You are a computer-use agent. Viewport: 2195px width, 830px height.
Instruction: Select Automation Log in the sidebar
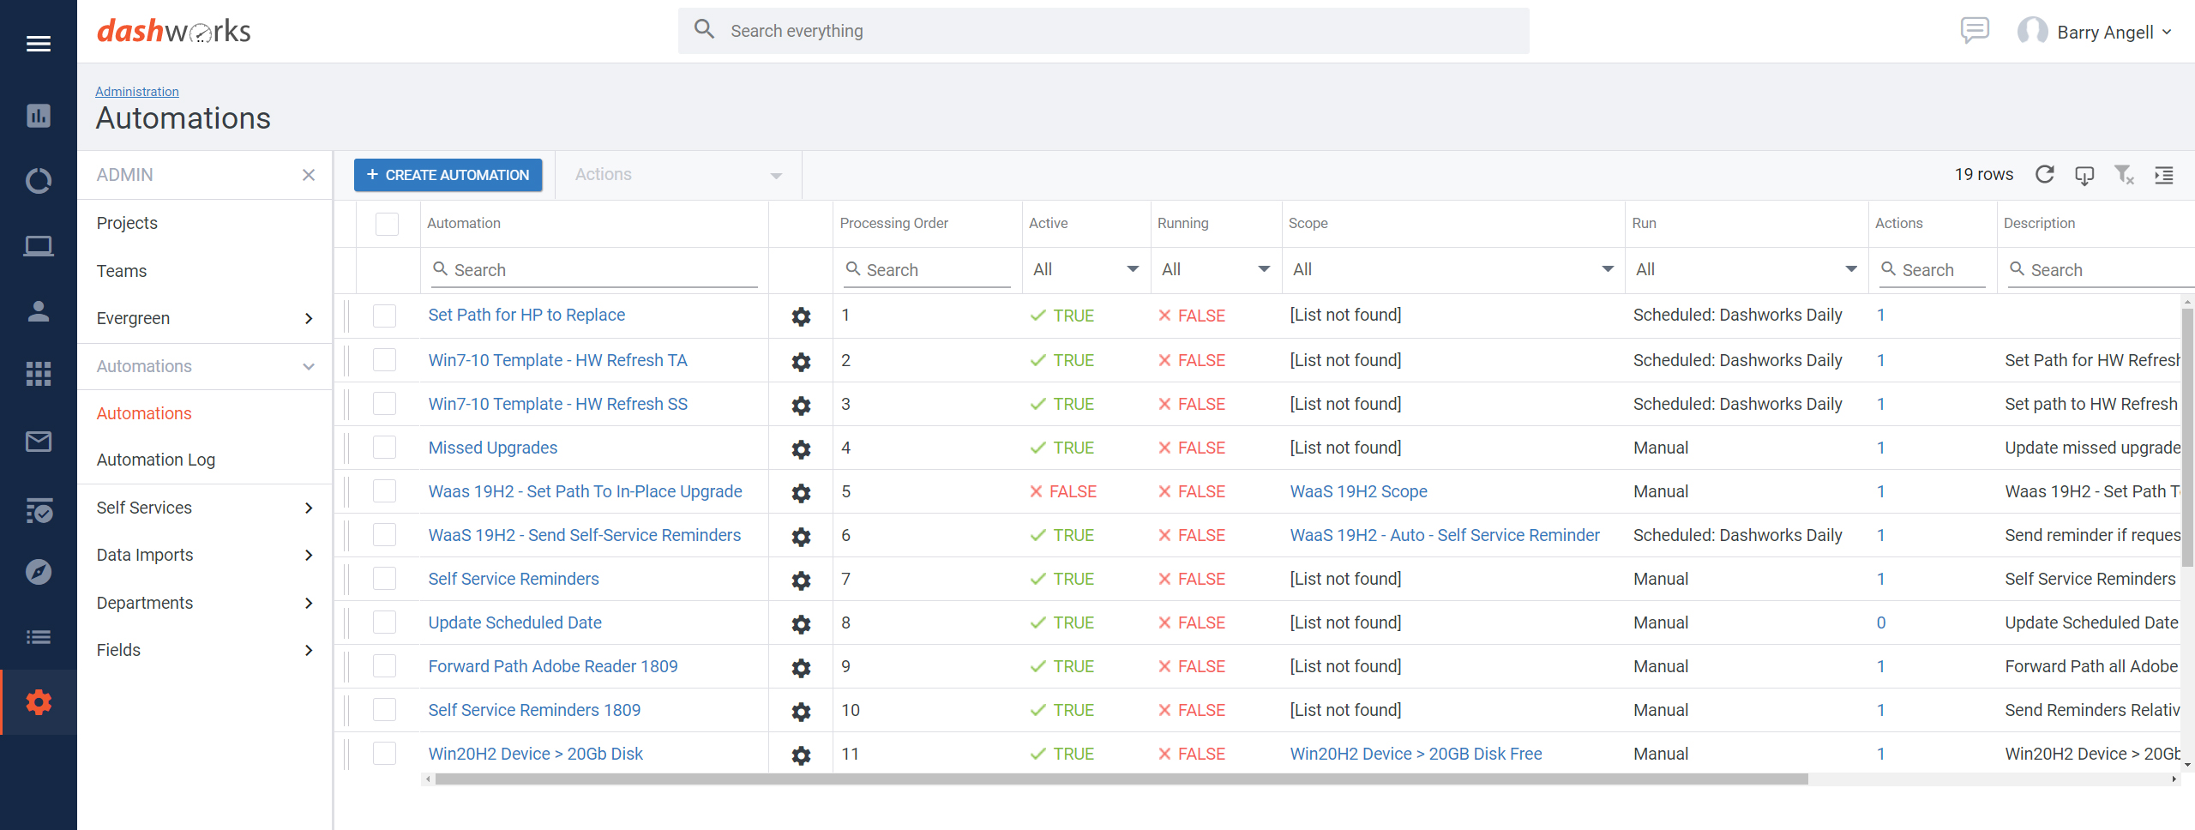point(155,460)
